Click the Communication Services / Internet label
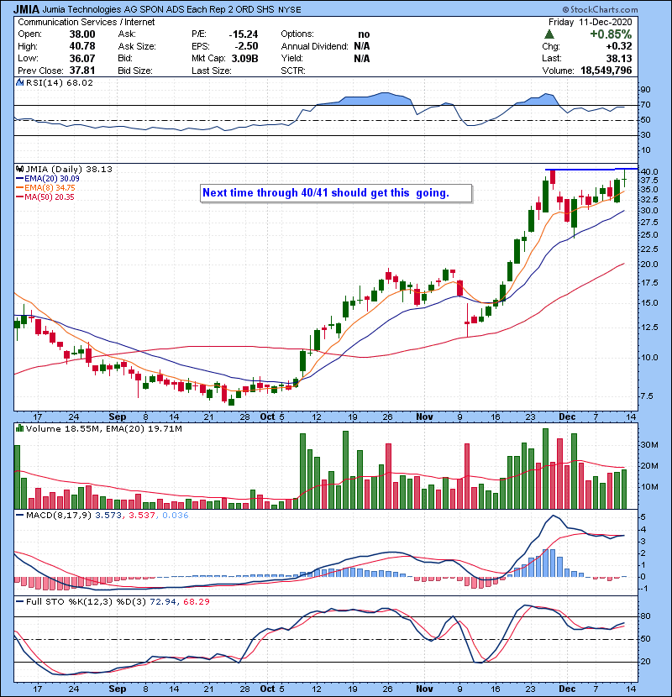 (x=87, y=22)
